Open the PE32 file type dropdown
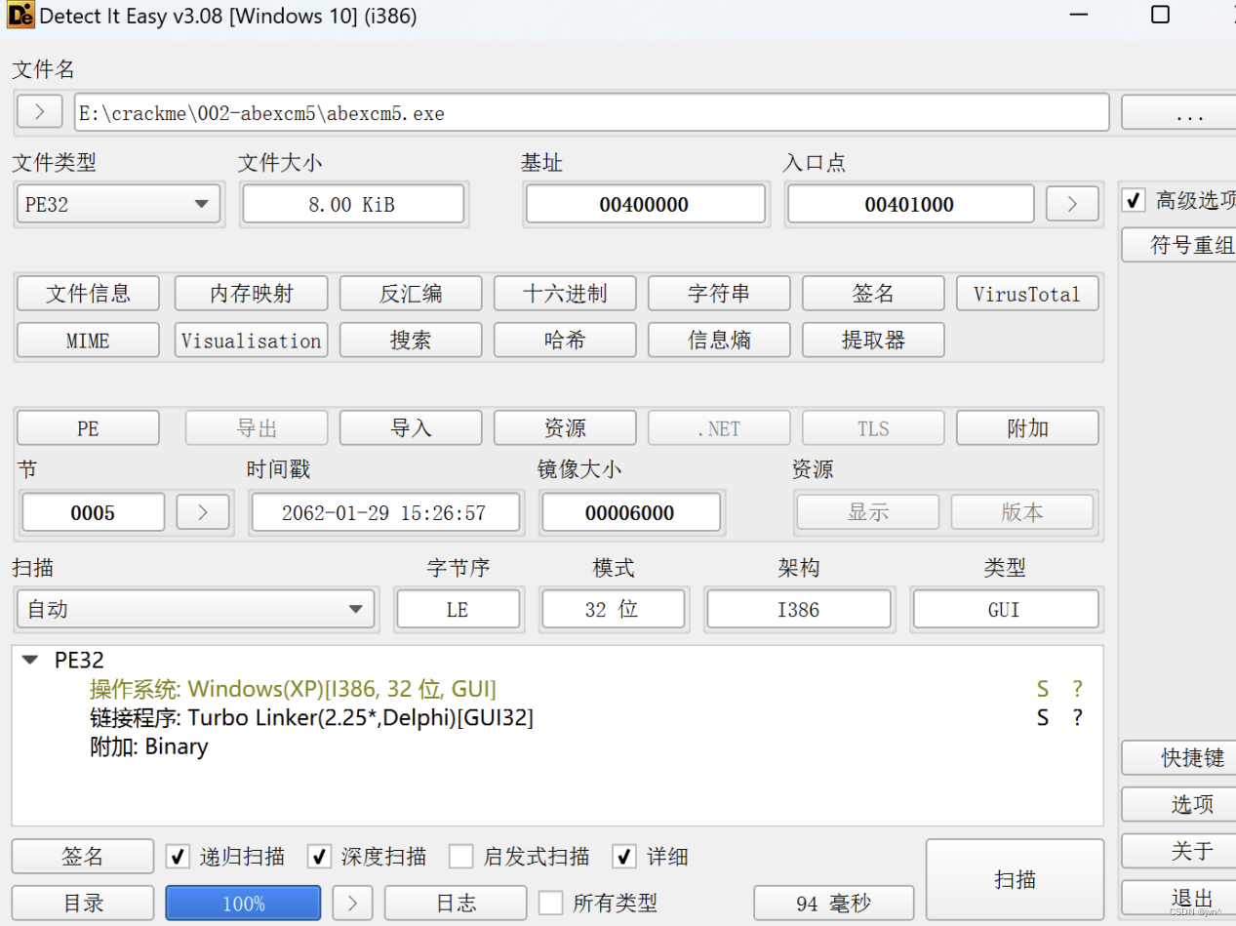The height and width of the screenshot is (926, 1236). (x=119, y=204)
